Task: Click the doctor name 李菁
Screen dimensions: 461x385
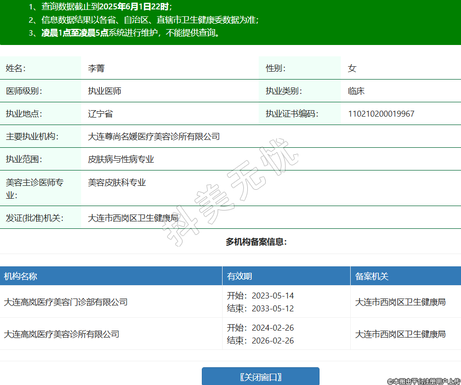Action: (96, 68)
